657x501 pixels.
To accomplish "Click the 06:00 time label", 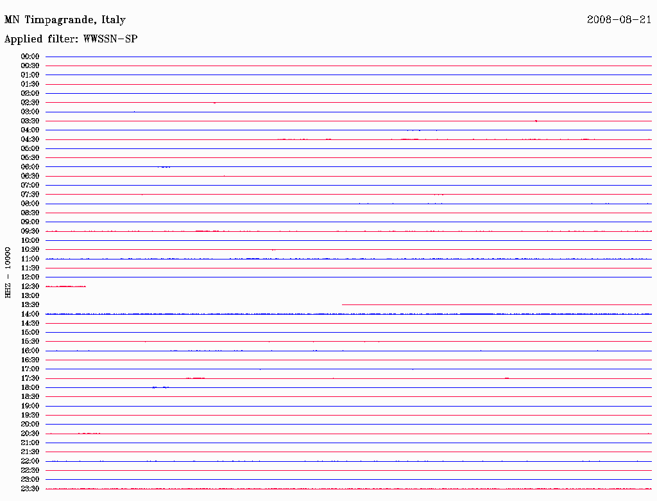I will point(30,167).
